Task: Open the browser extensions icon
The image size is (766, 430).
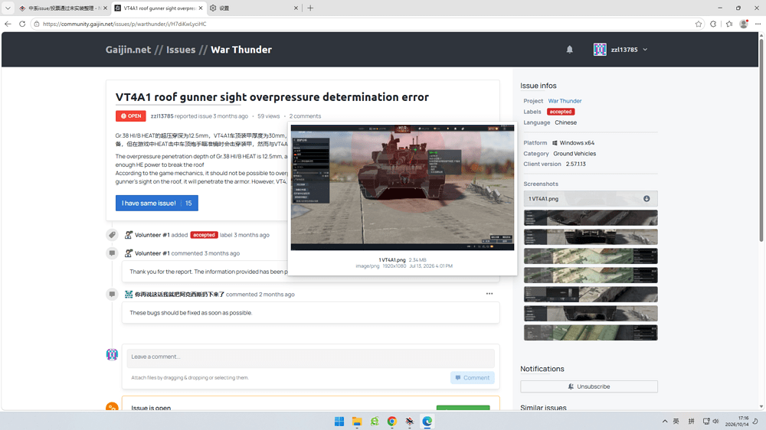Action: point(713,24)
